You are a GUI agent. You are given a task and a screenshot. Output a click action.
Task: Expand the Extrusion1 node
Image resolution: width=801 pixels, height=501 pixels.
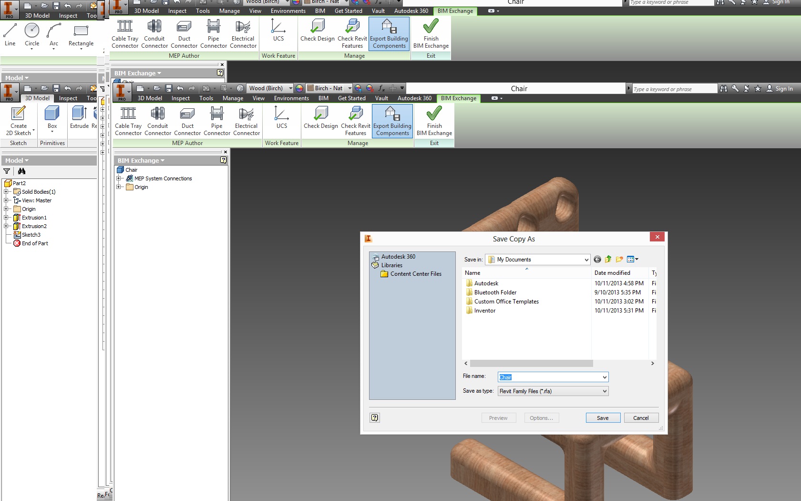pyautogui.click(x=6, y=218)
